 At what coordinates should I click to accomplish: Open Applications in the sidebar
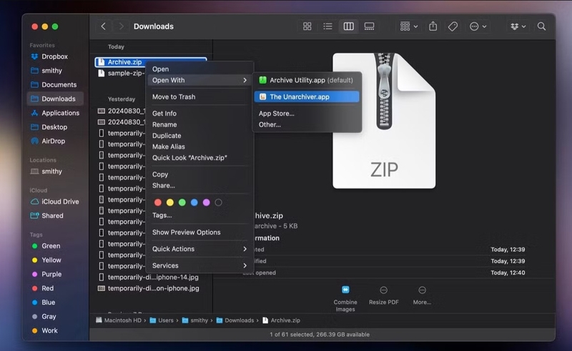click(x=60, y=113)
